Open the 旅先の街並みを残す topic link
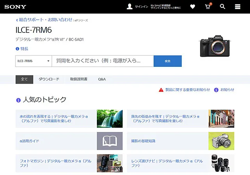This screenshot has height=175, width=250. 165,119
